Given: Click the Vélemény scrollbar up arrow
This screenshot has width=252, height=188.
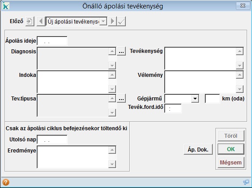Looking at the screenshot, I should tap(240, 75).
